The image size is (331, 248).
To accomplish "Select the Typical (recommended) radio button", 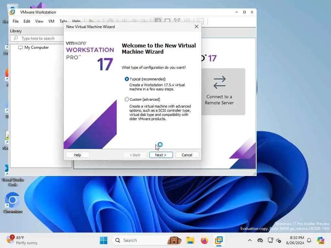I will pyautogui.click(x=127, y=79).
